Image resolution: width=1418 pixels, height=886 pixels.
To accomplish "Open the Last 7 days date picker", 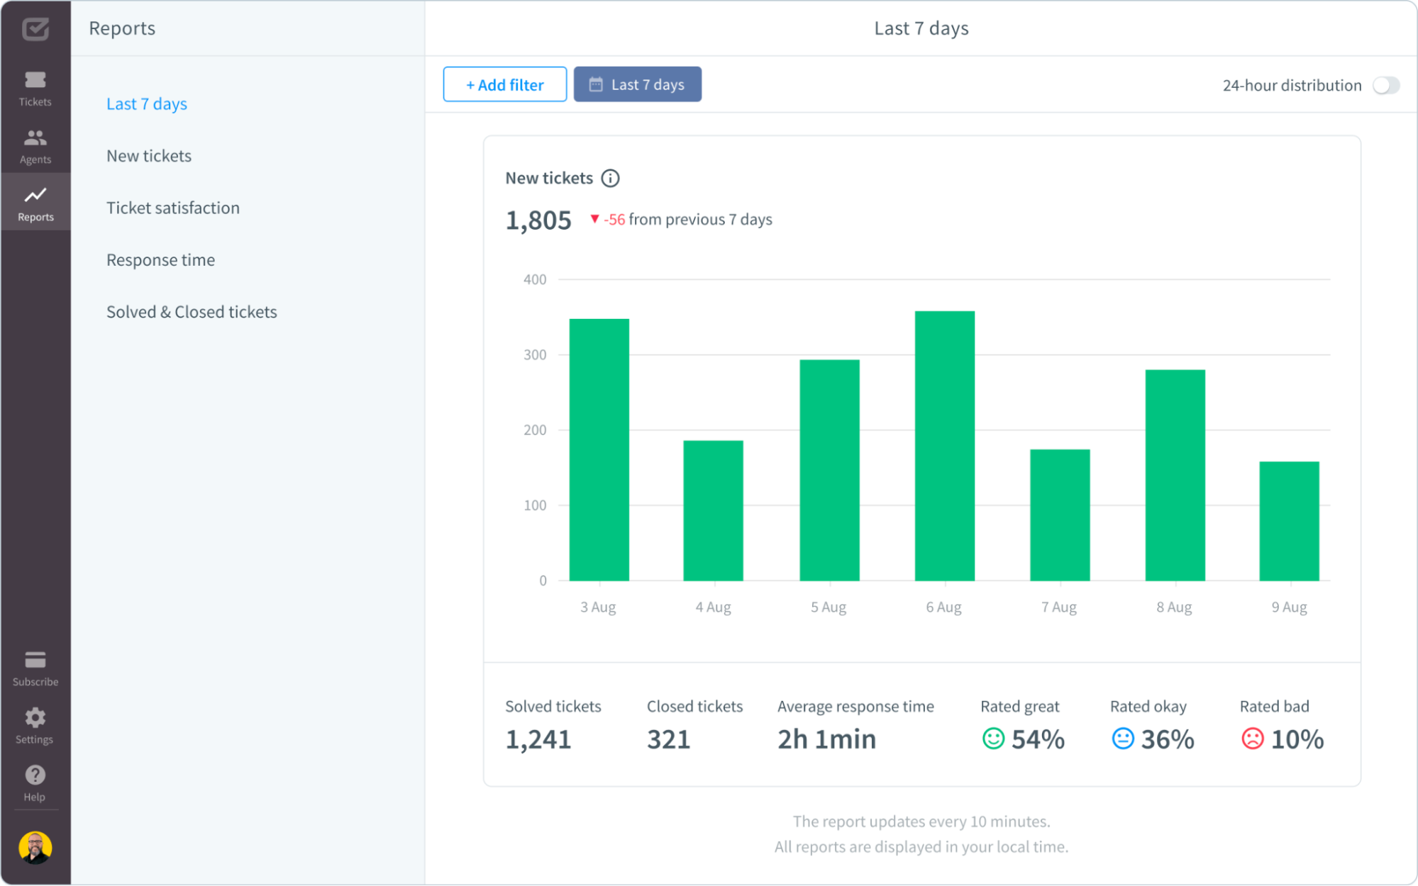I will [x=637, y=84].
